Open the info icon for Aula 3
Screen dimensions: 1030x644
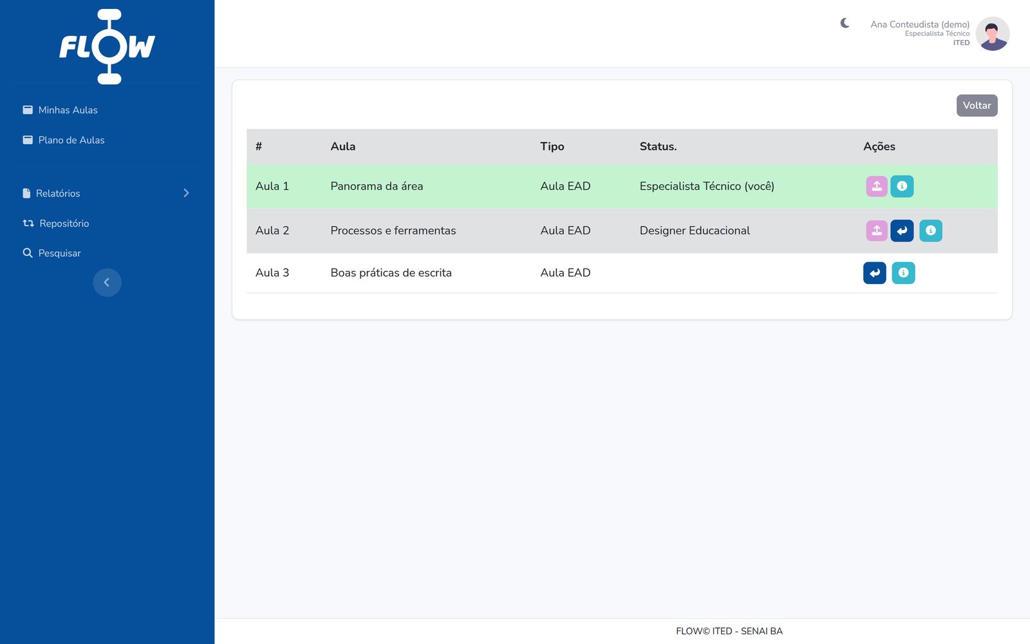coord(903,273)
